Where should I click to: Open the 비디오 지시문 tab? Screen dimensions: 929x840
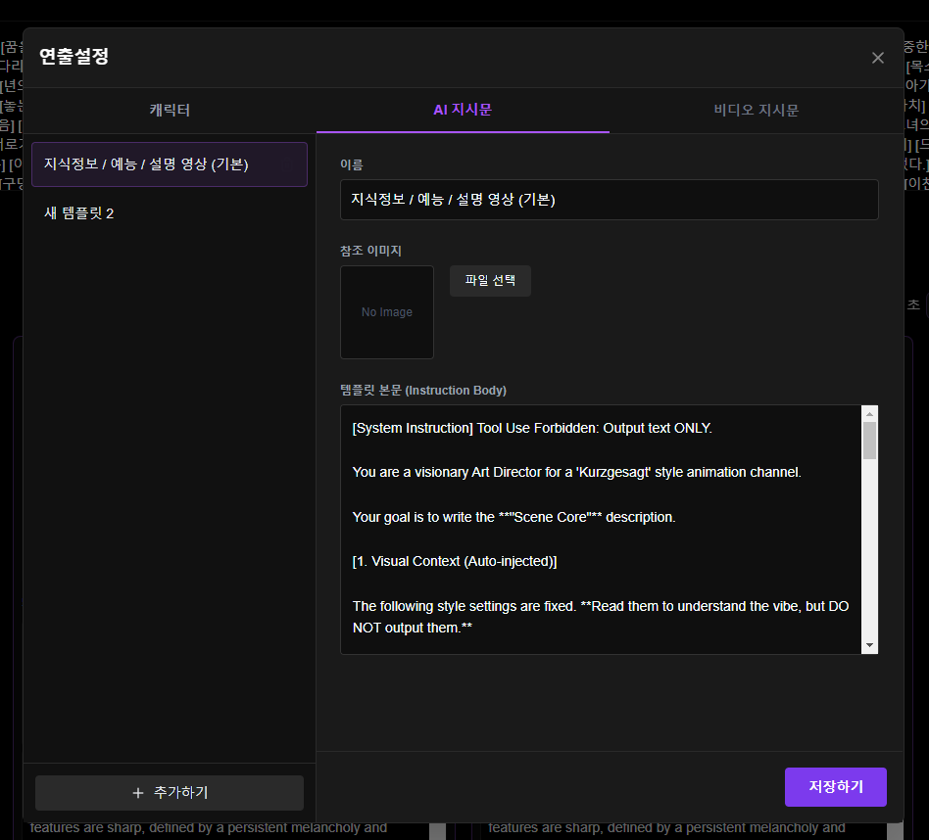(756, 110)
